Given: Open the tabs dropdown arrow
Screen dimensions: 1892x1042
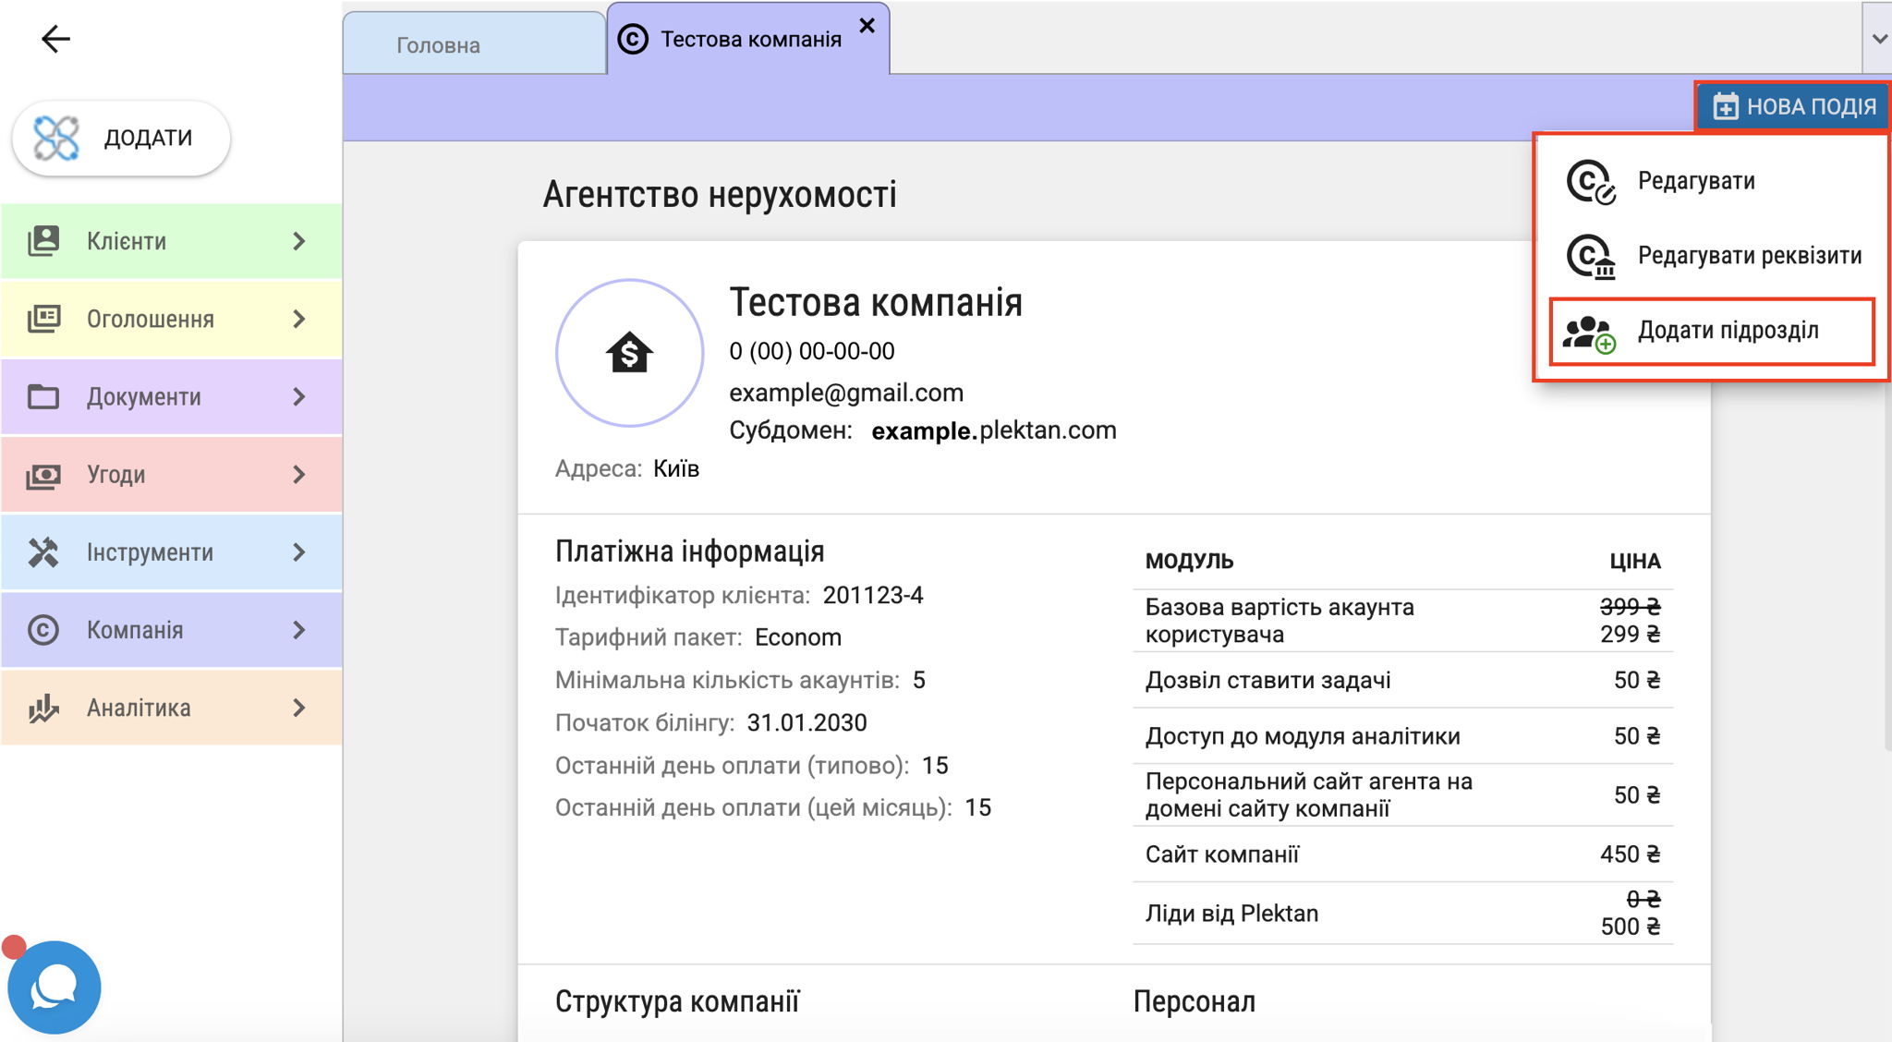Looking at the screenshot, I should (x=1878, y=39).
